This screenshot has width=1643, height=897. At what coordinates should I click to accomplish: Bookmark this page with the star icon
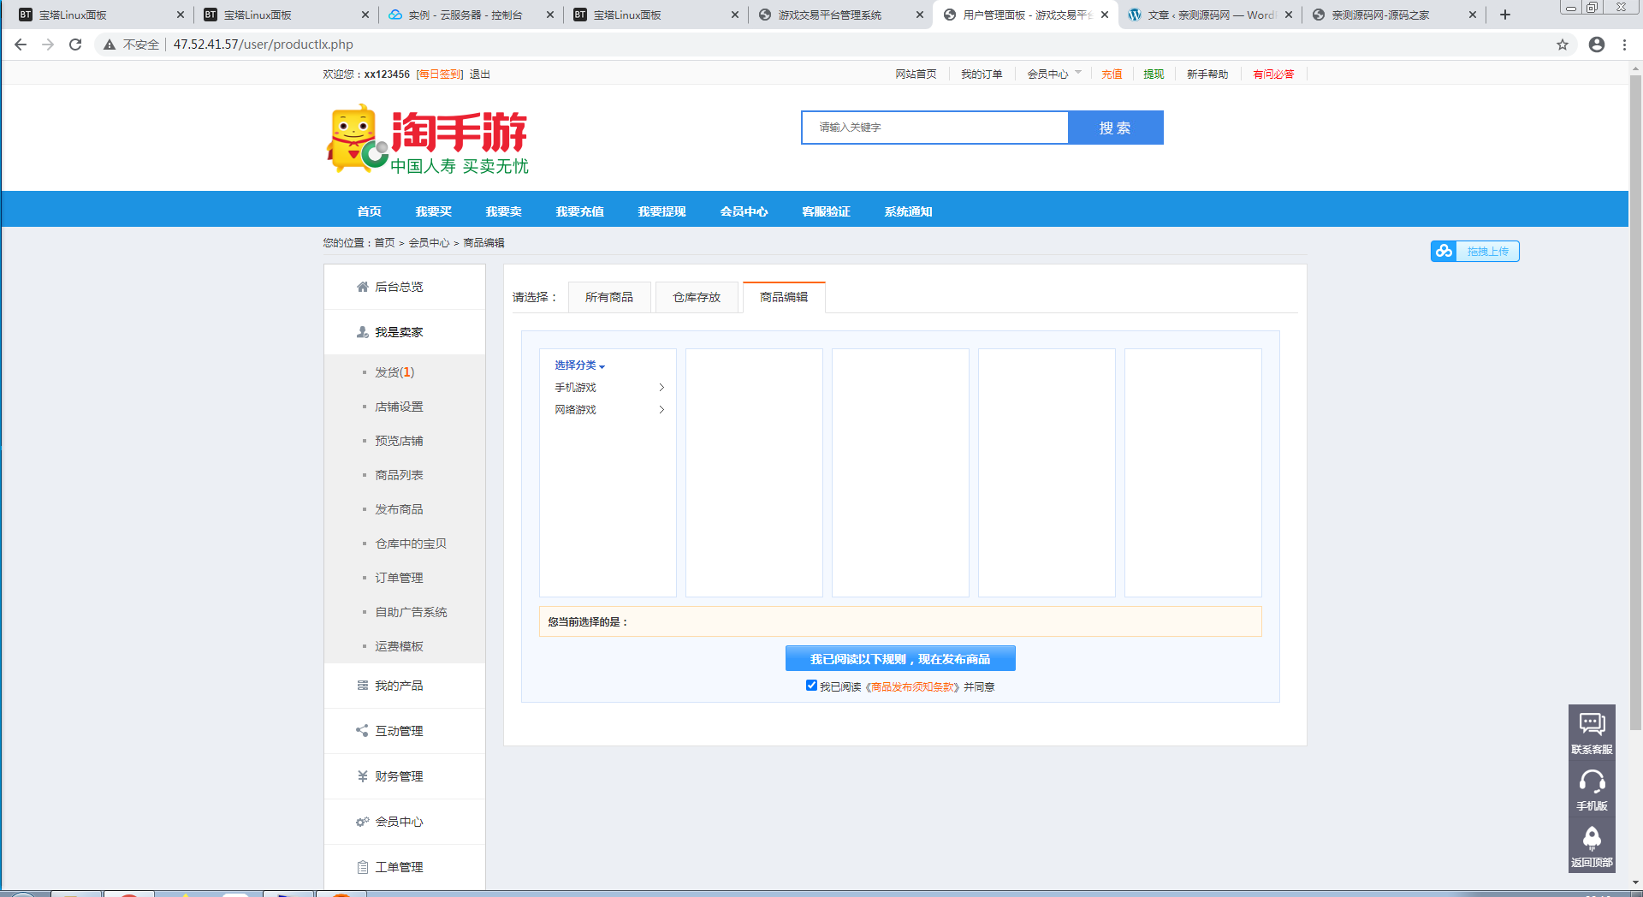tap(1563, 45)
